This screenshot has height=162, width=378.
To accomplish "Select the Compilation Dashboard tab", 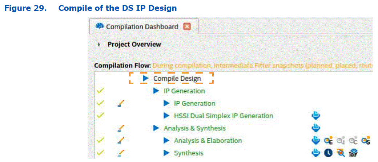I will (x=141, y=27).
